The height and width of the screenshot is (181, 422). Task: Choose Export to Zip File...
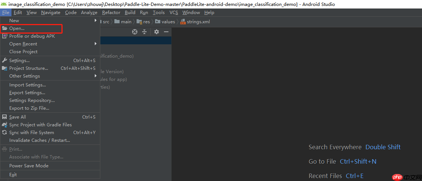click(x=50, y=108)
